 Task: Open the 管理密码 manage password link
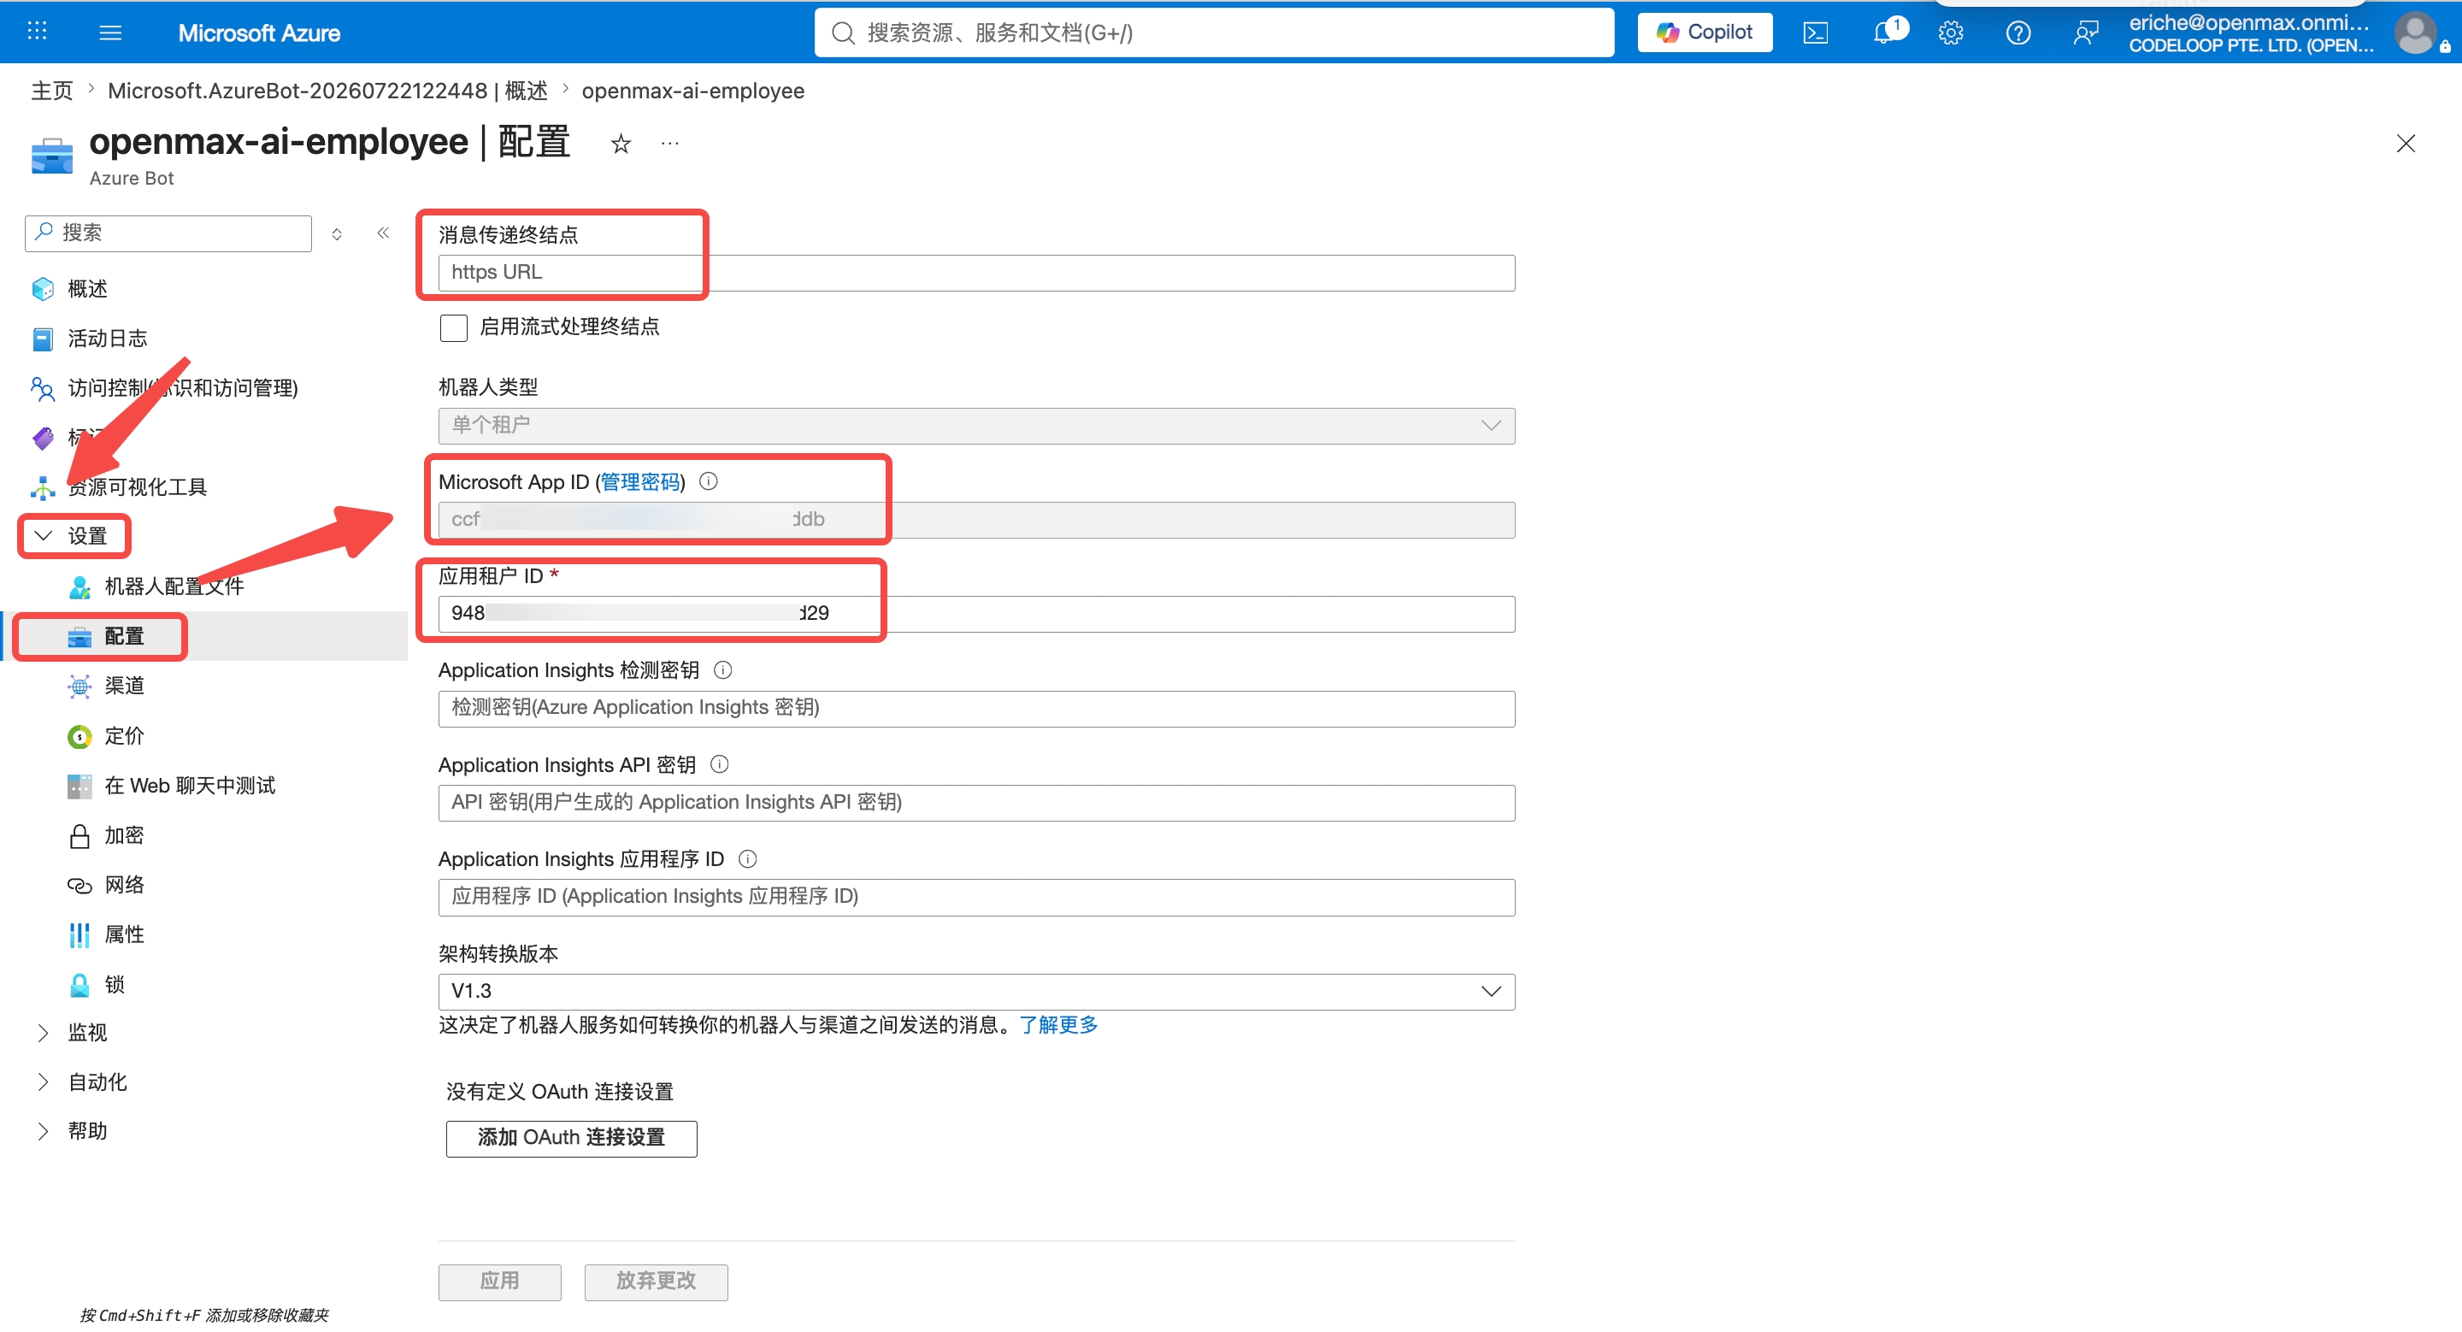(x=640, y=481)
